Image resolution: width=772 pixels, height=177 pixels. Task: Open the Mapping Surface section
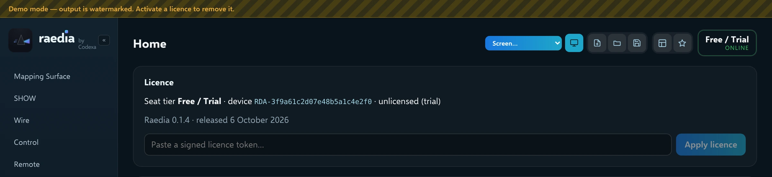click(42, 76)
